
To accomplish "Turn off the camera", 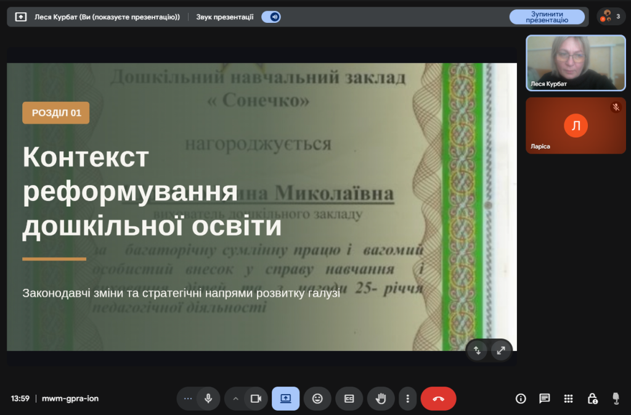I will point(256,398).
